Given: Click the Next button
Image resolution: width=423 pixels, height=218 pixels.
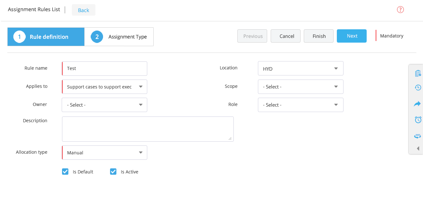Looking at the screenshot, I should point(351,36).
